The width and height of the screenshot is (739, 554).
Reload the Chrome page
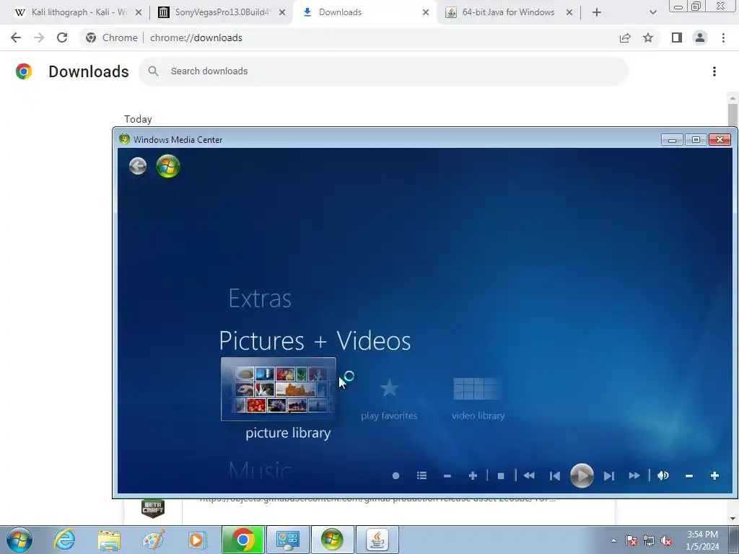click(x=62, y=38)
